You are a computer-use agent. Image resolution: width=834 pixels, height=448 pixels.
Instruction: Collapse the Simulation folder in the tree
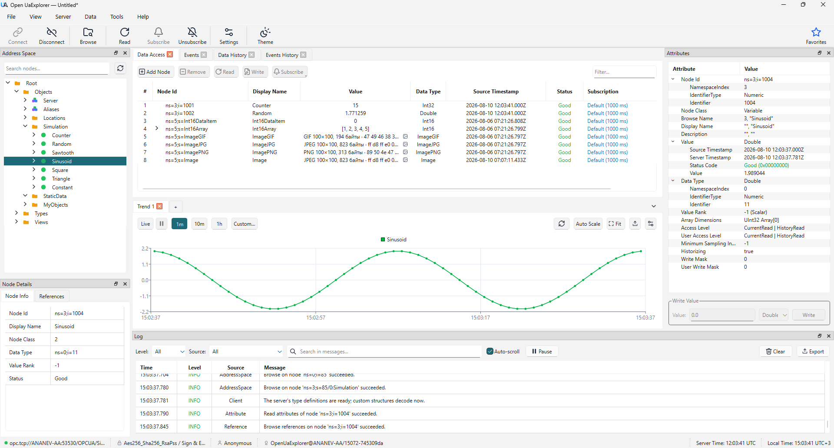click(x=25, y=126)
